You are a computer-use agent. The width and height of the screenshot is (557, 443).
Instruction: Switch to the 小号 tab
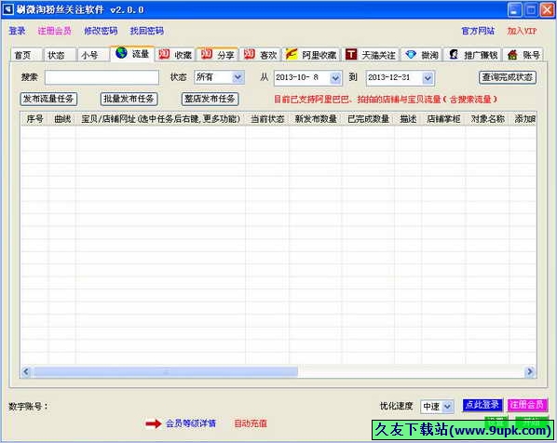point(89,55)
